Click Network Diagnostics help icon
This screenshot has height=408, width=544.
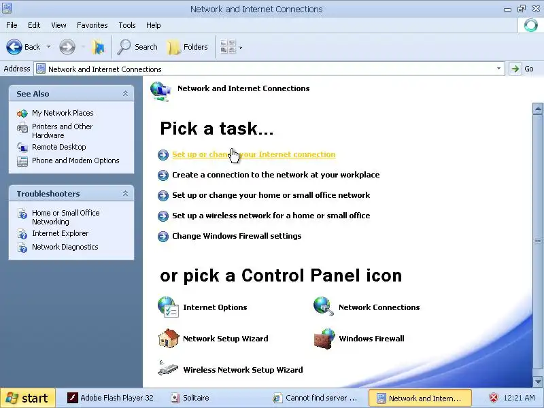click(22, 248)
